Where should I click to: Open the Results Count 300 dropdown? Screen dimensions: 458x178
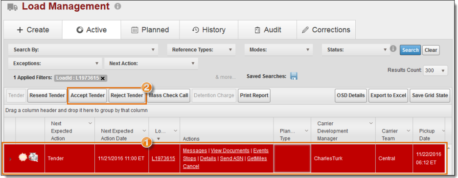[x=435, y=70]
